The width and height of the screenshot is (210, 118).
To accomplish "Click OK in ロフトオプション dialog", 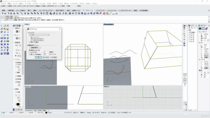I will [38, 57].
